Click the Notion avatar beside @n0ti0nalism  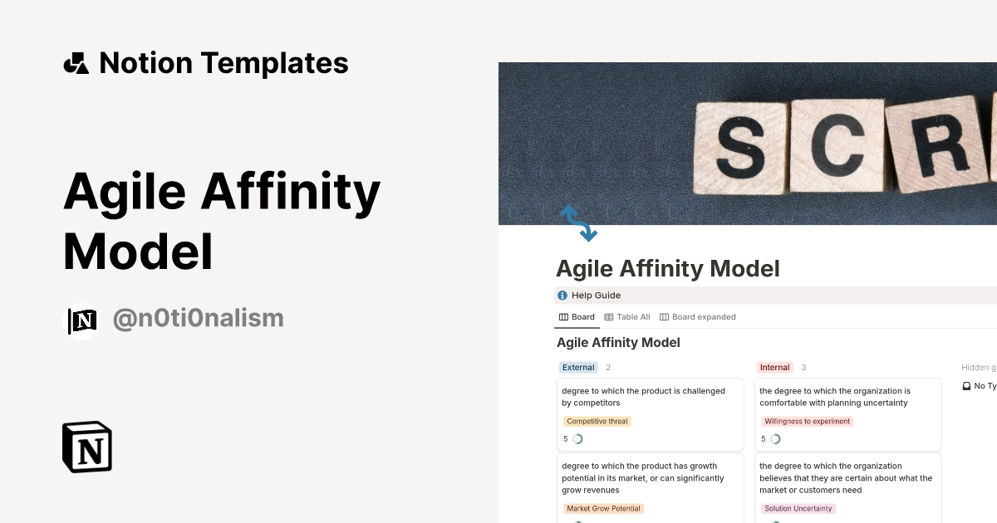pos(81,320)
